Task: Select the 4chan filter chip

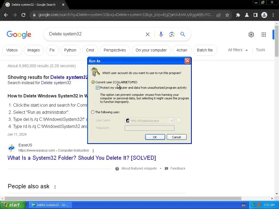Action: click(182, 50)
